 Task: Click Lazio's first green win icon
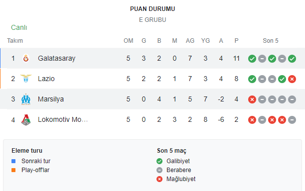pos(252,79)
